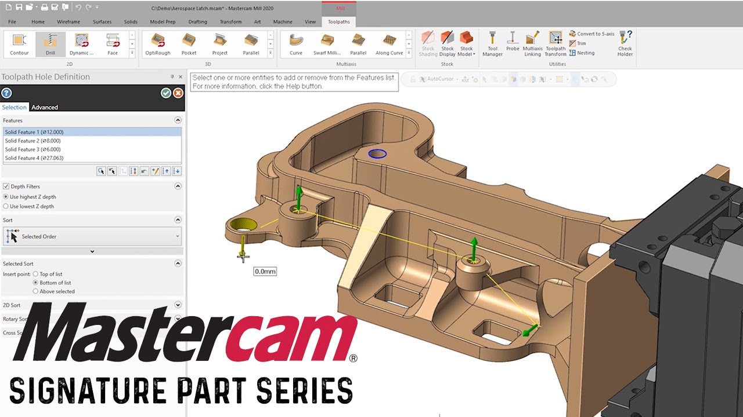Open the OptiRough 3D toolpath

click(157, 45)
